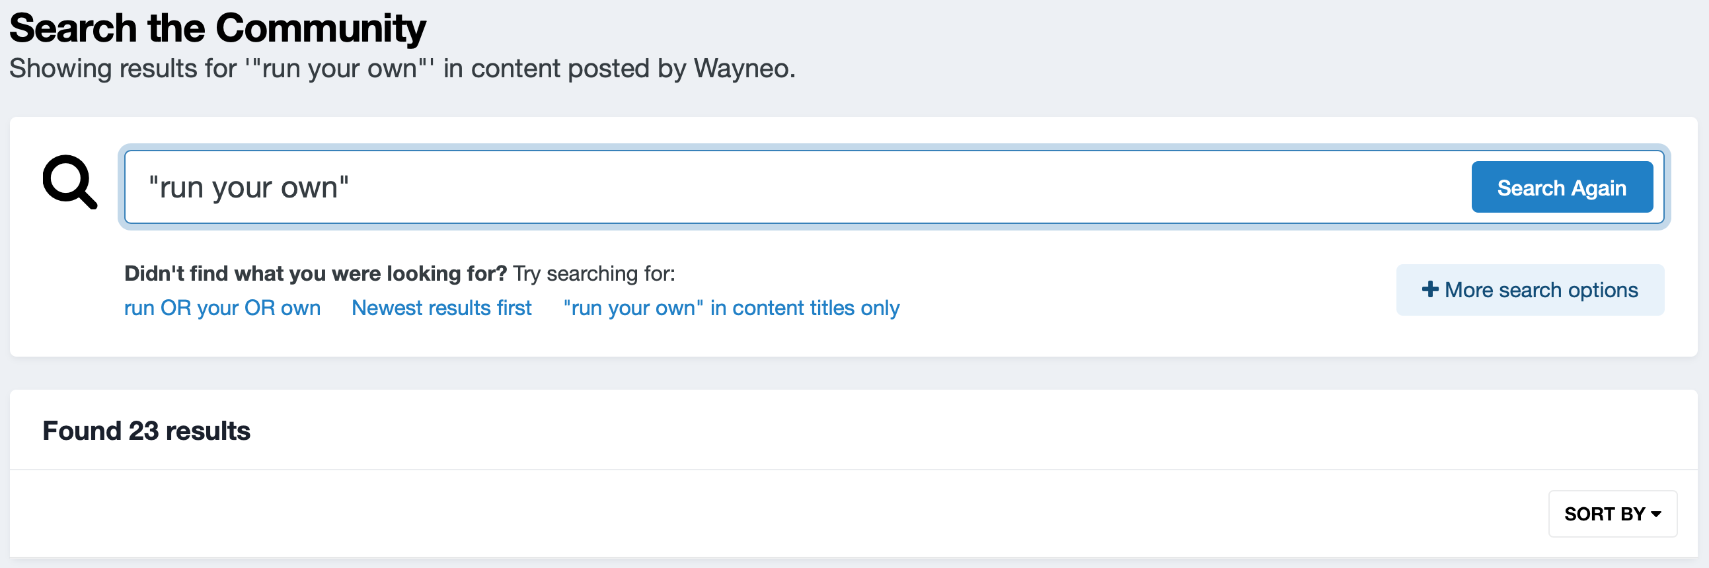Click the caret arrow beside SORT BY

(1657, 515)
